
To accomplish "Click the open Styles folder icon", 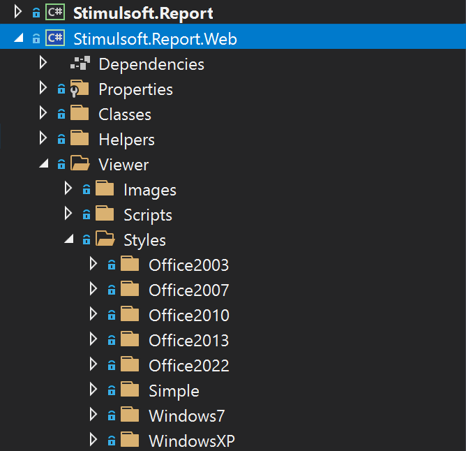I will tap(105, 238).
